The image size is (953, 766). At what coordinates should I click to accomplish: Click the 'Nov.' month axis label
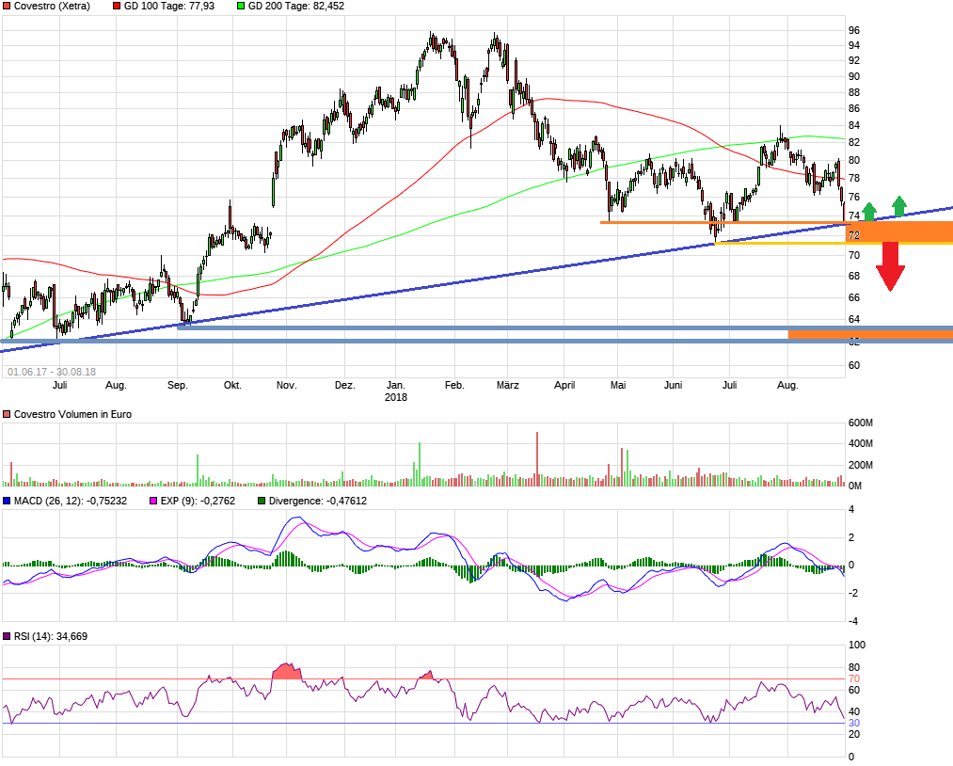(286, 386)
